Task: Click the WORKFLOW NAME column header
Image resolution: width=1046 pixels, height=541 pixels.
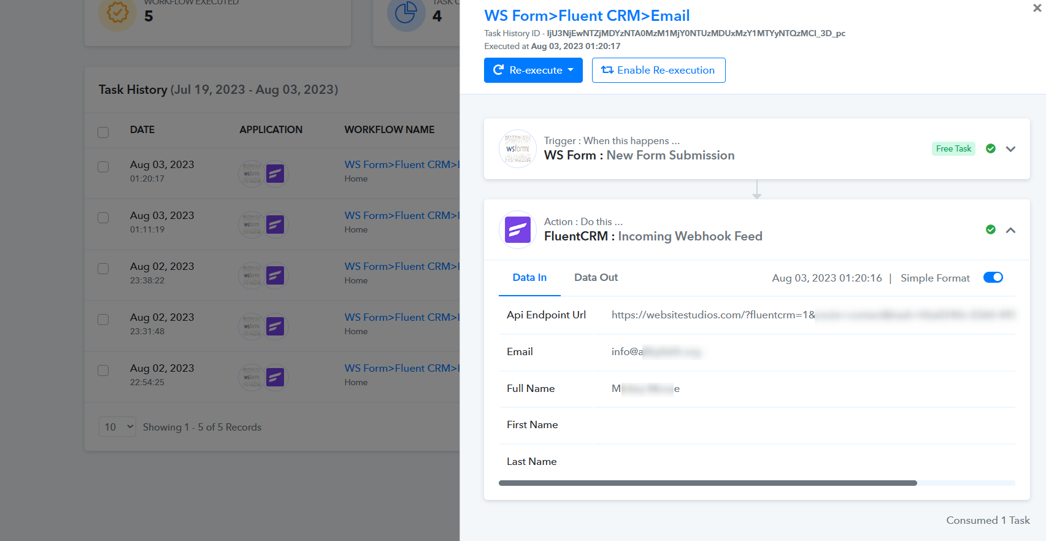Action: (x=389, y=129)
